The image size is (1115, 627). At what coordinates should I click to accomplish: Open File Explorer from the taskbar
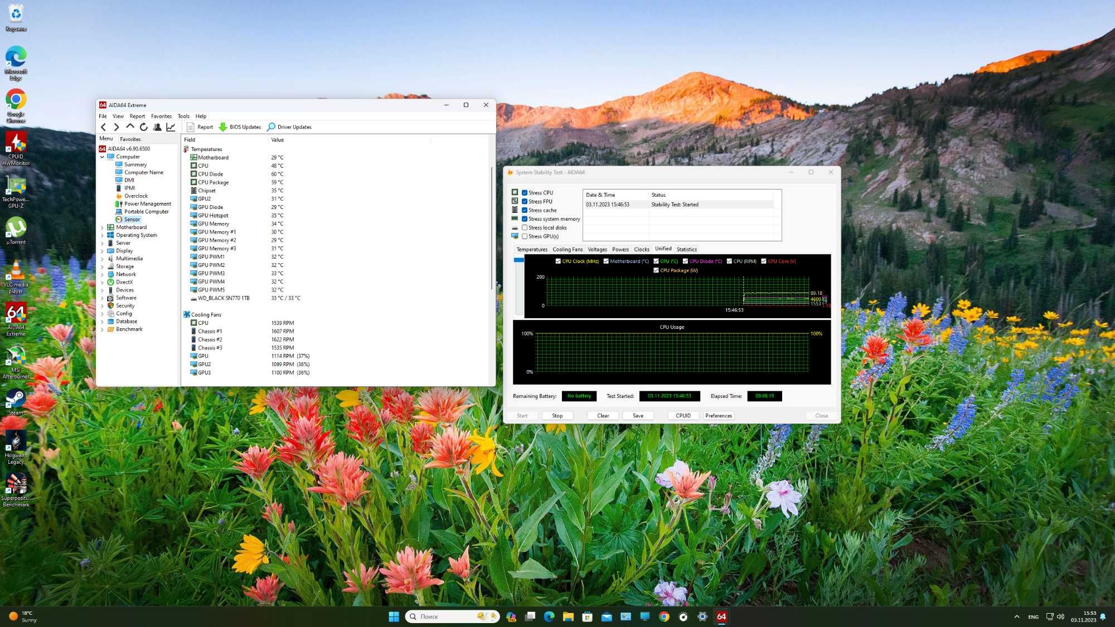[568, 616]
